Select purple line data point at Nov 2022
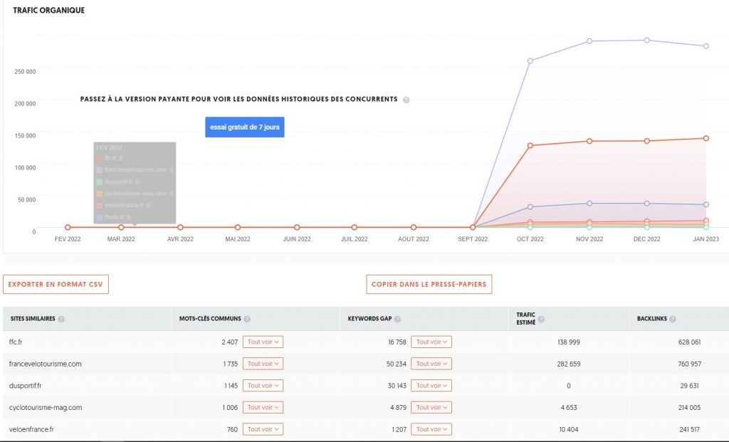729x442 pixels. 589,41
